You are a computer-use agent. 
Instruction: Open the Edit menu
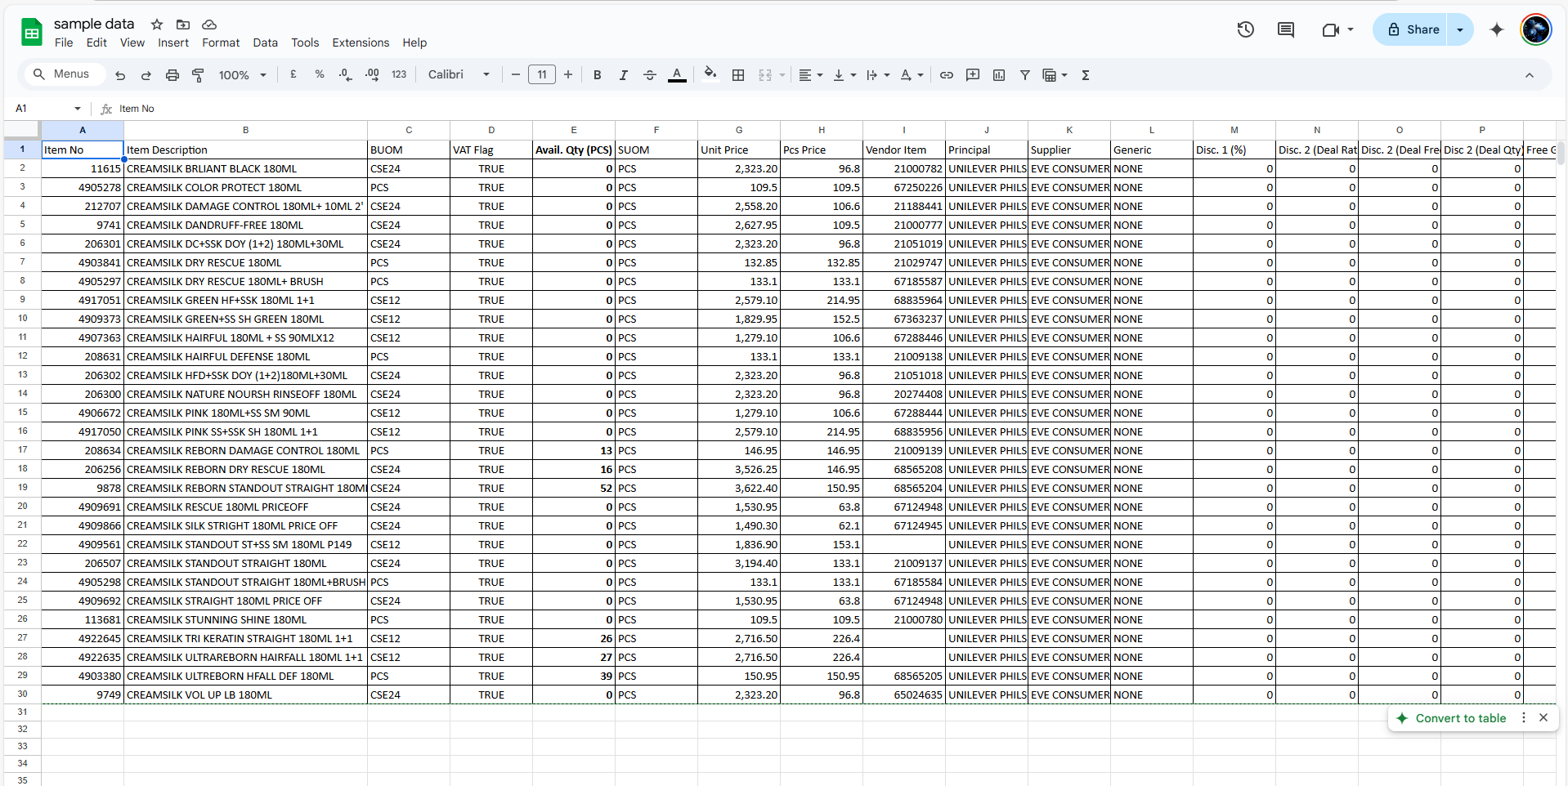click(x=96, y=42)
